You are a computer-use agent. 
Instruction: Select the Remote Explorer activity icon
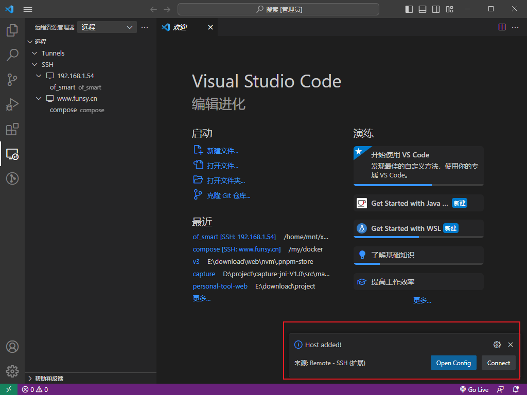point(12,154)
